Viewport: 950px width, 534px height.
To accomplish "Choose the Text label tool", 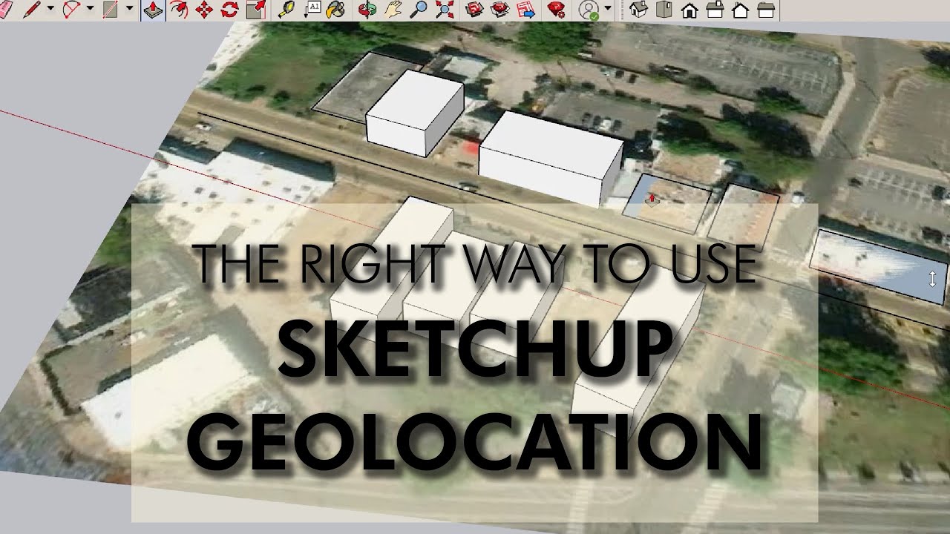I will pyautogui.click(x=312, y=10).
